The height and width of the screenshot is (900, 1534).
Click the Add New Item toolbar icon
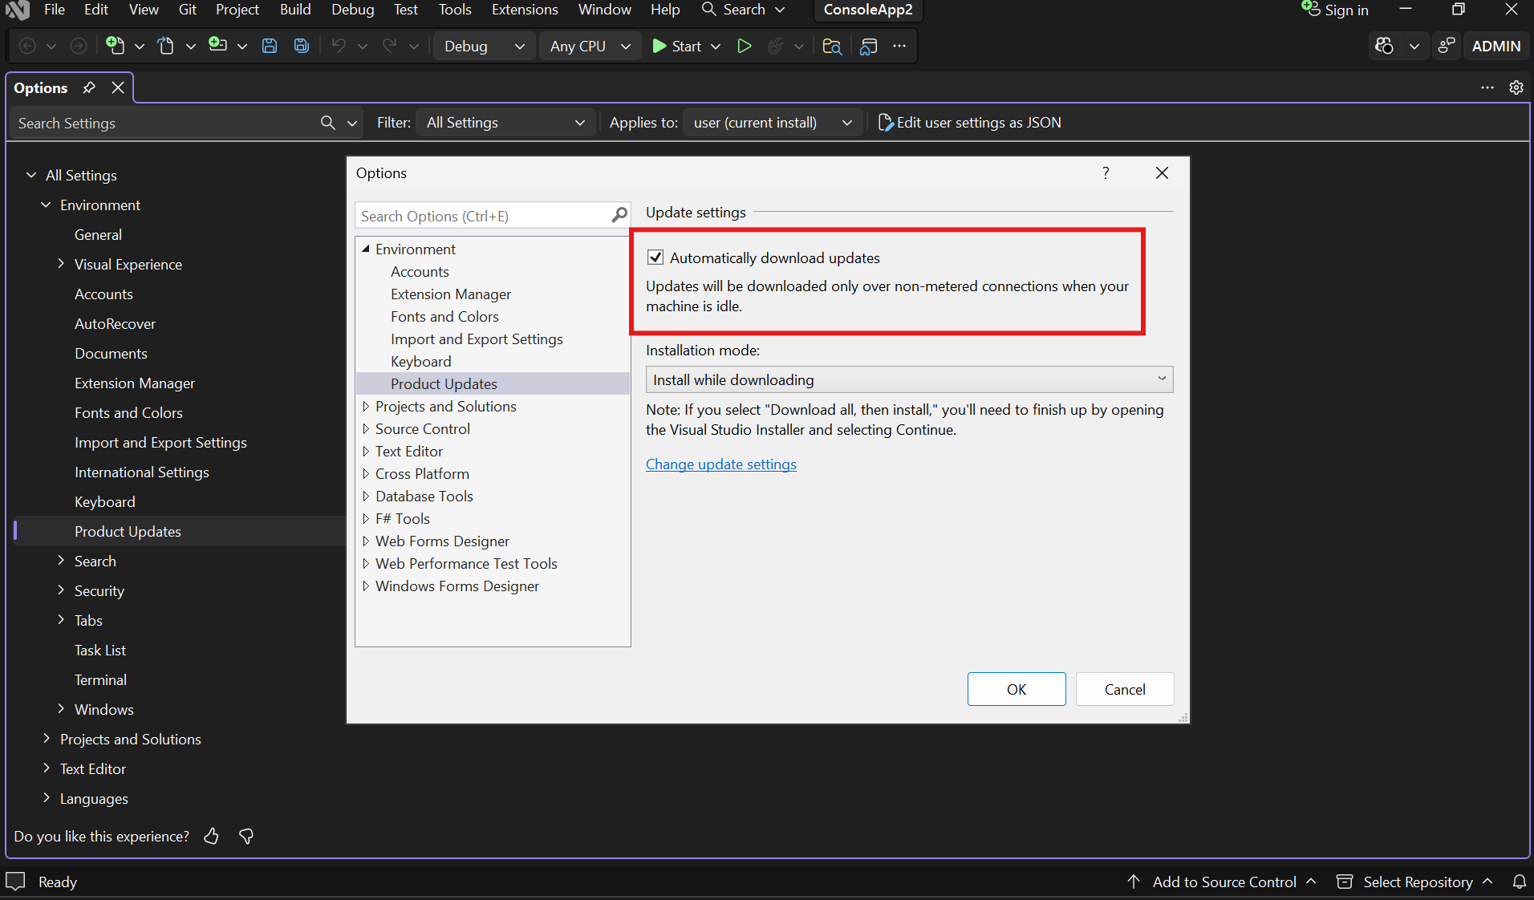(x=217, y=46)
